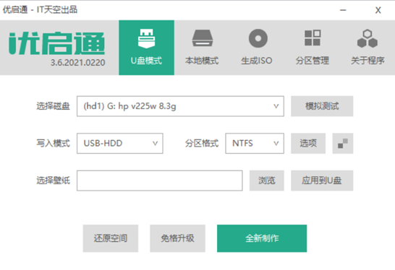Minimize the 优启通 window

pos(343,10)
